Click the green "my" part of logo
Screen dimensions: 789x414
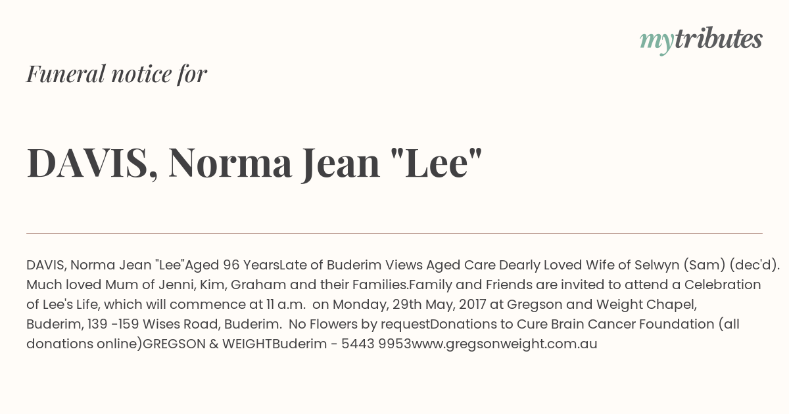[657, 41]
